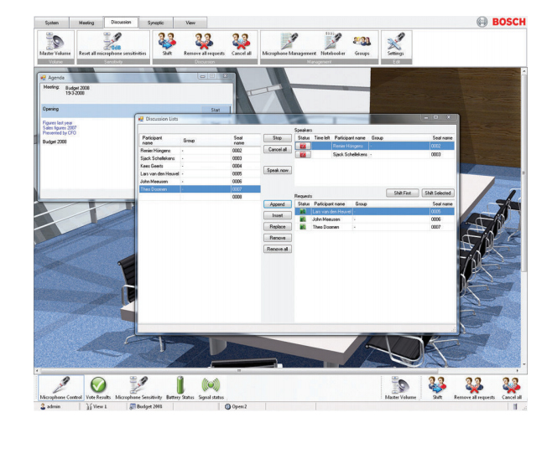Click Append to add participant request
The height and width of the screenshot is (469, 552).
tap(276, 204)
